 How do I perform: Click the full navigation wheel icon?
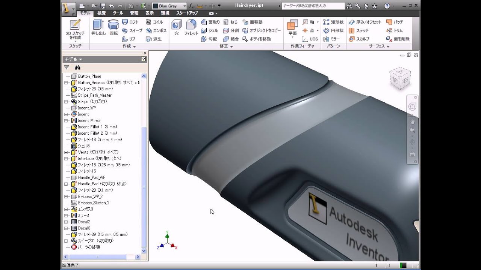(412, 106)
